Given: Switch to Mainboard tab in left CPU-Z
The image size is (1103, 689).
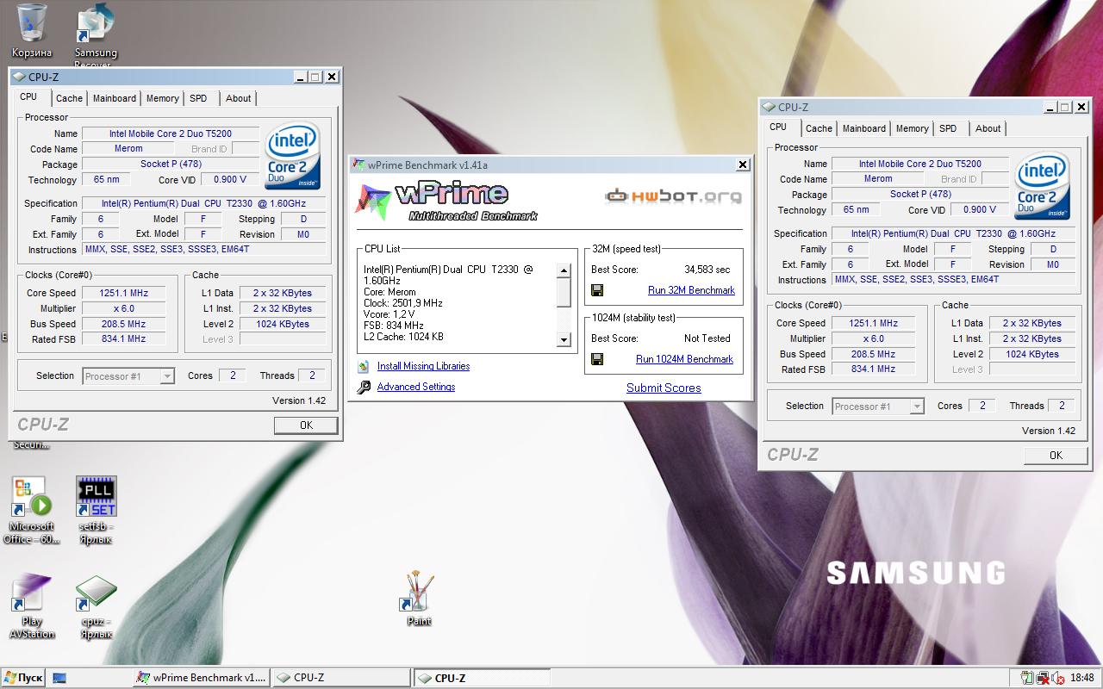Looking at the screenshot, I should point(115,98).
